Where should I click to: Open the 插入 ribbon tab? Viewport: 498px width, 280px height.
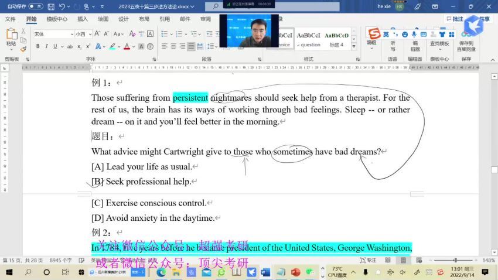click(83, 19)
